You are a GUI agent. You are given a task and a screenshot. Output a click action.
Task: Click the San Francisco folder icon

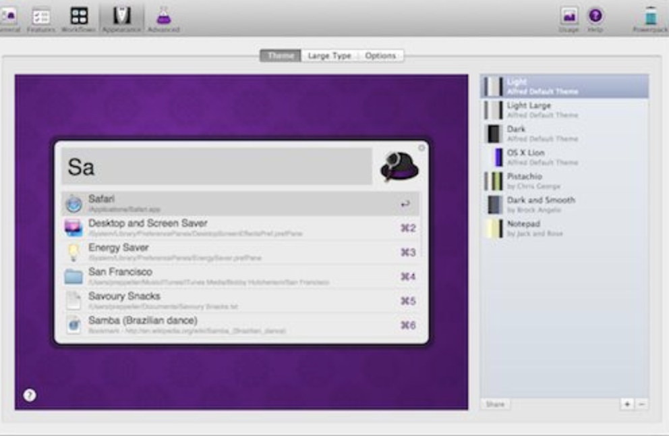[74, 277]
